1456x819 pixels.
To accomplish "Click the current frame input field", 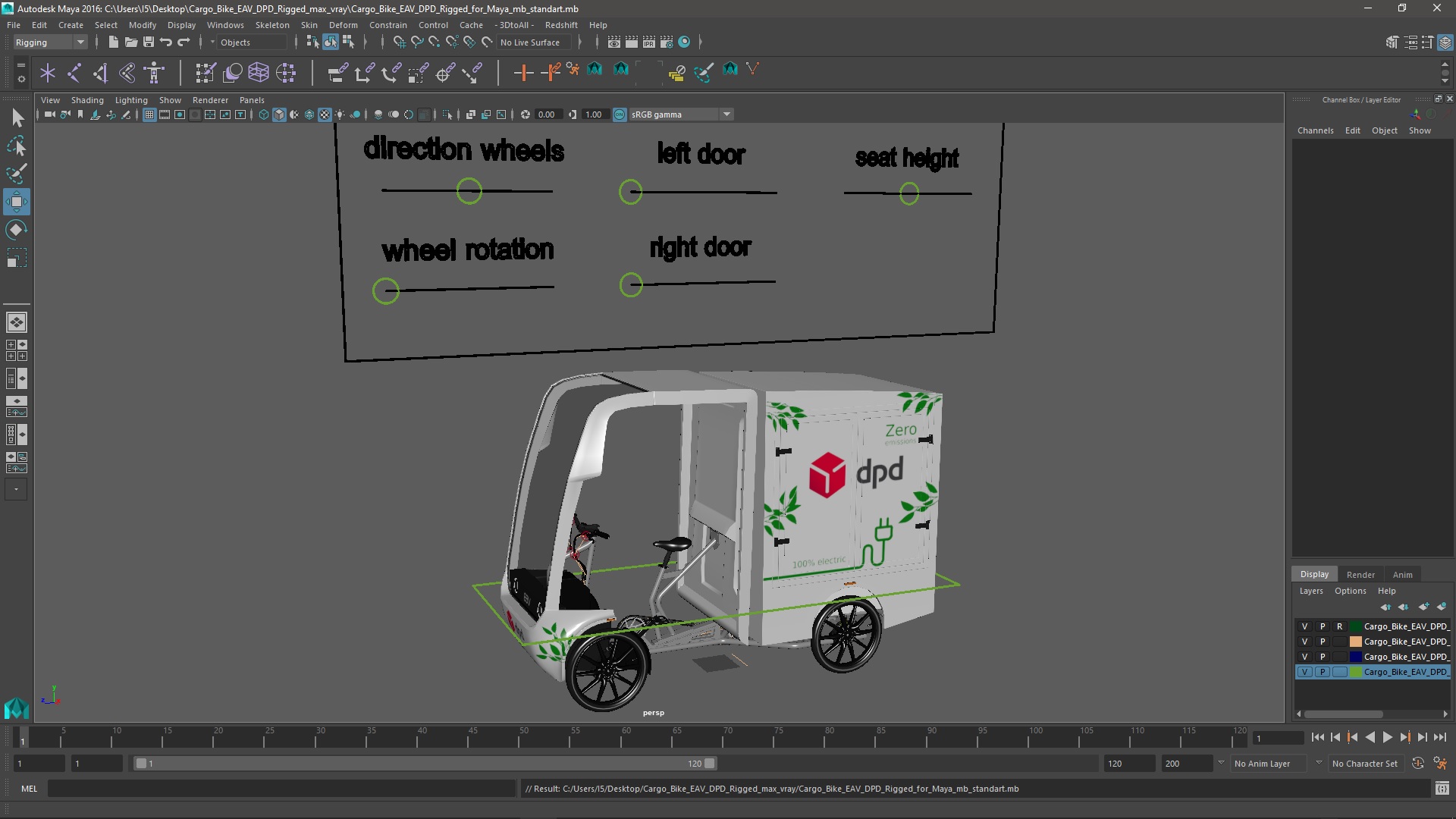I will click(1278, 738).
